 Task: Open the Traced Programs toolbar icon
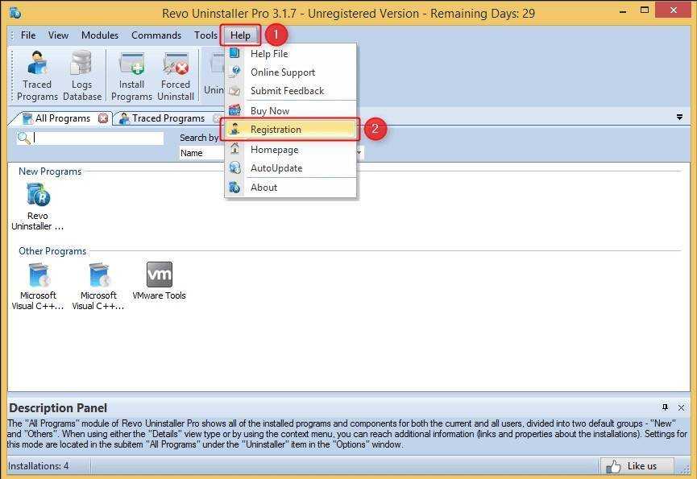[x=37, y=76]
